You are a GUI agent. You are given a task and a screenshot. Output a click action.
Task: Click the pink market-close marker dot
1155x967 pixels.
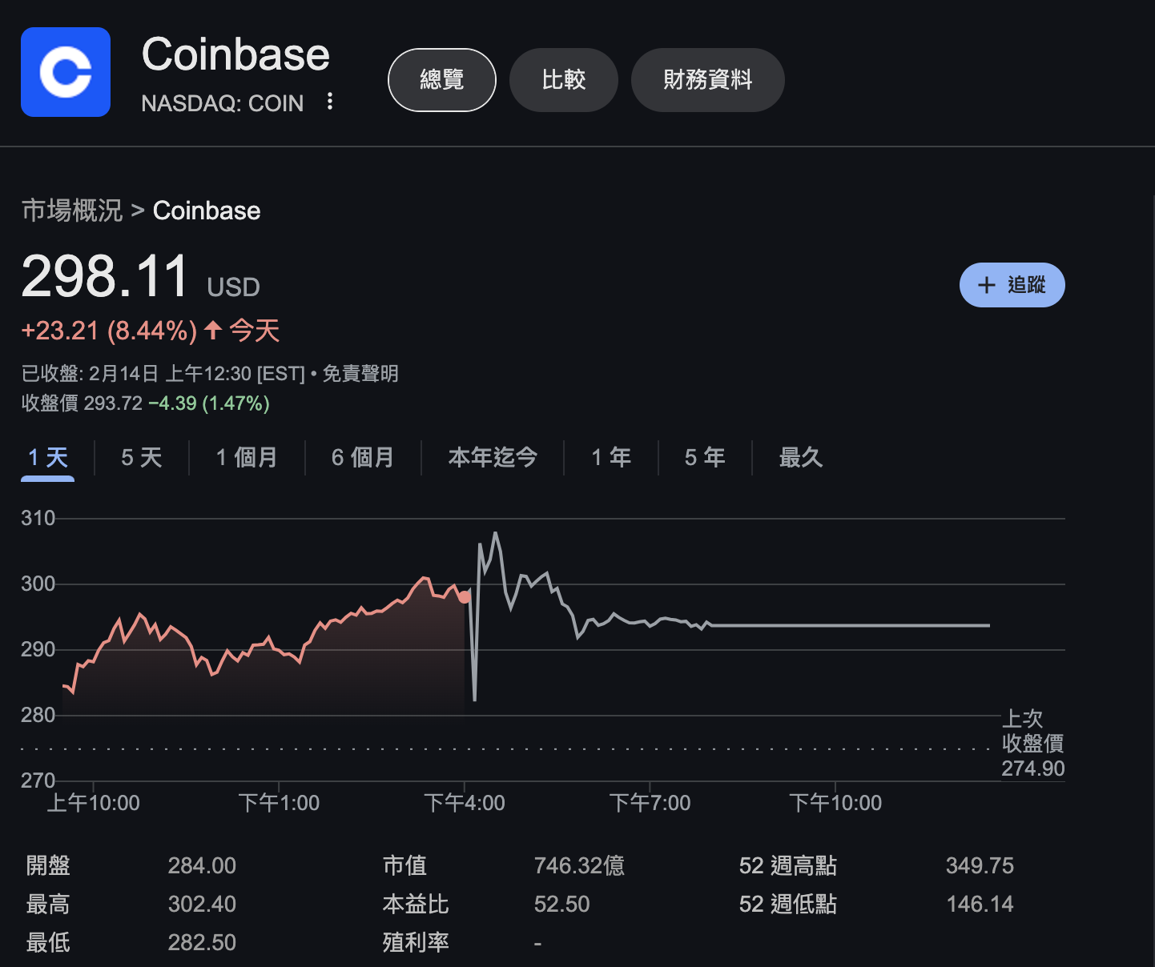click(x=465, y=597)
